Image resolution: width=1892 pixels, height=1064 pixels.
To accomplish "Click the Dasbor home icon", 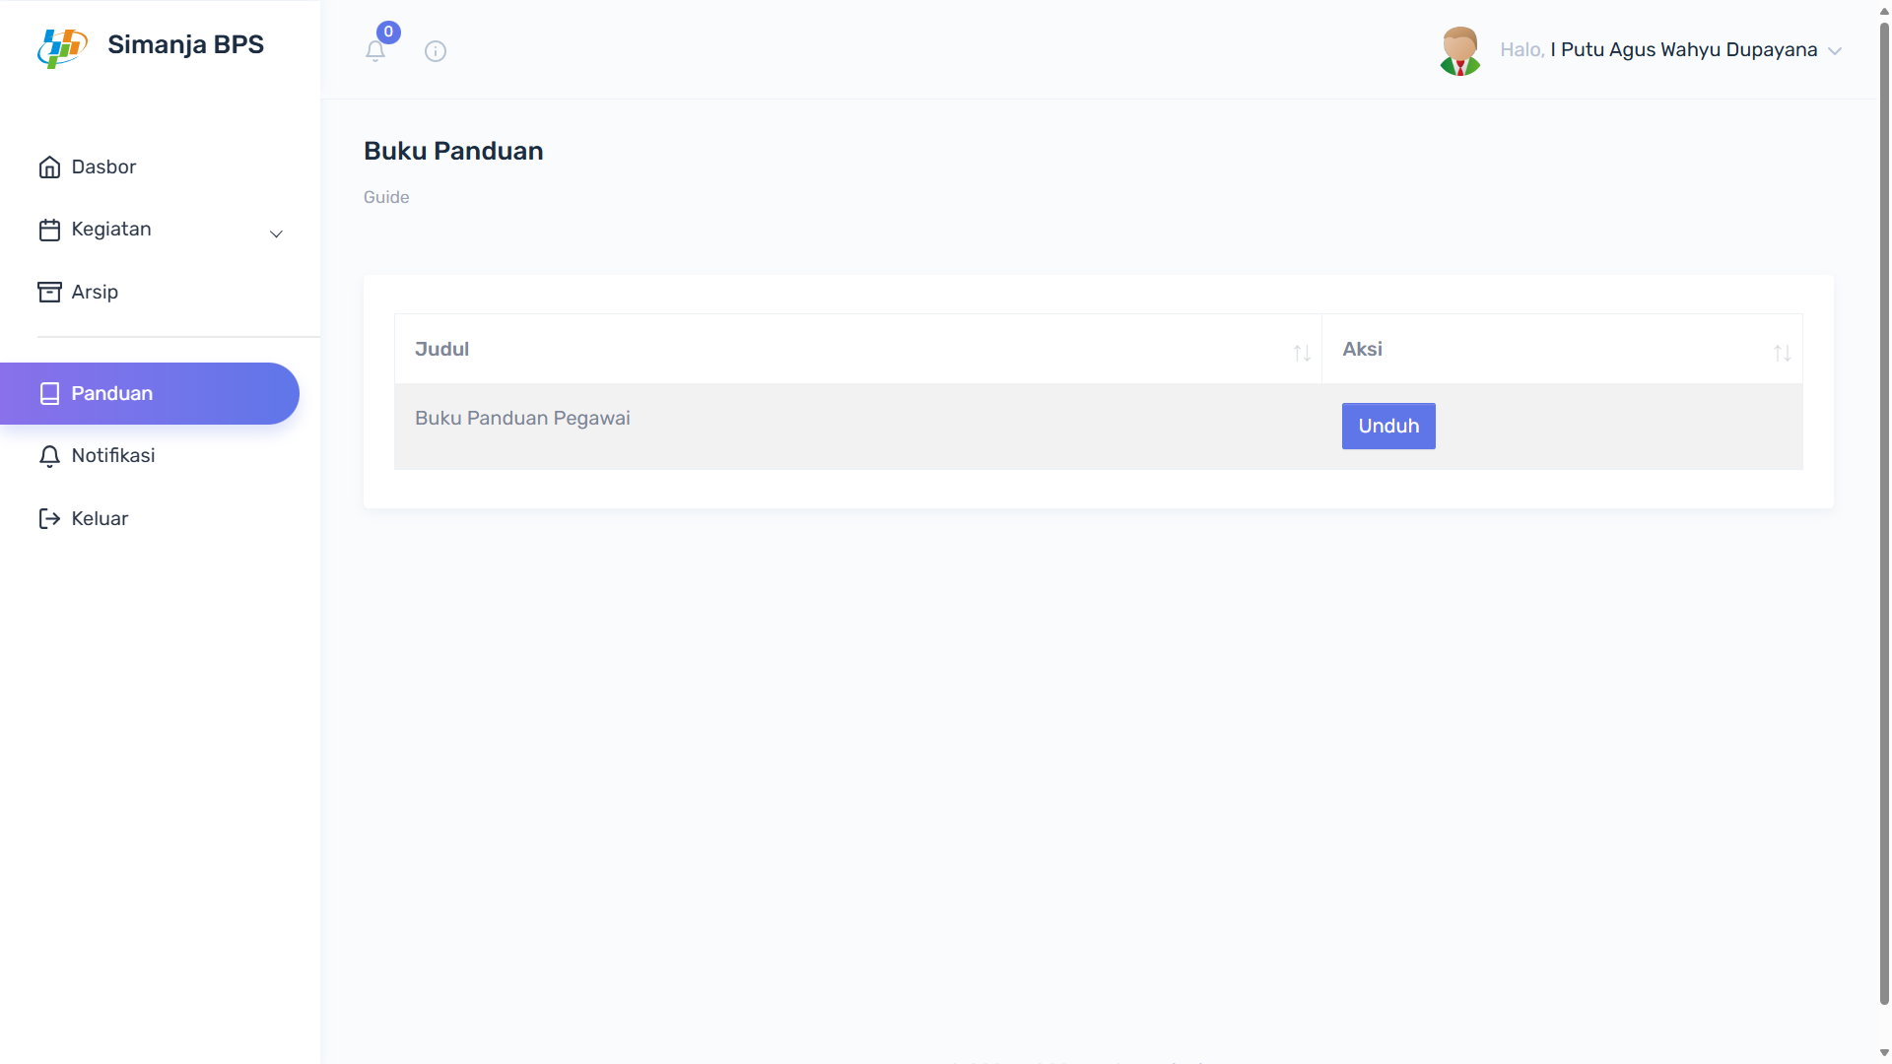I will point(49,167).
